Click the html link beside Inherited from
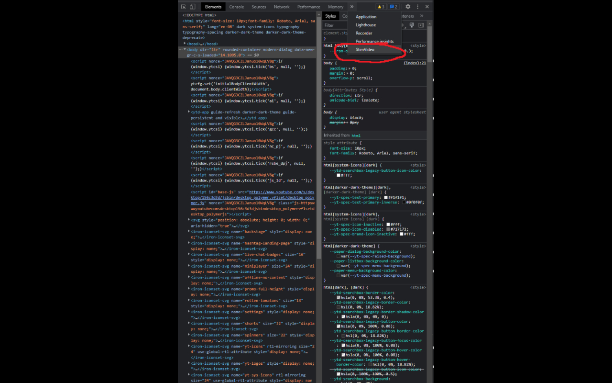Image resolution: width=612 pixels, height=383 pixels. pos(356,135)
